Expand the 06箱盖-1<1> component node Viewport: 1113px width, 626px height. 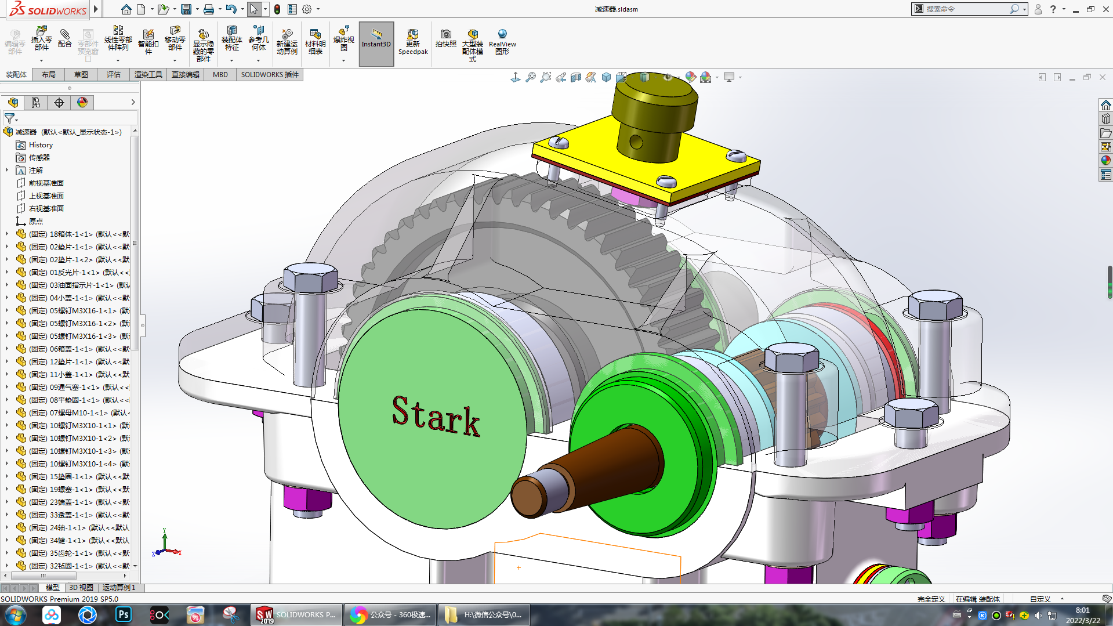7,349
